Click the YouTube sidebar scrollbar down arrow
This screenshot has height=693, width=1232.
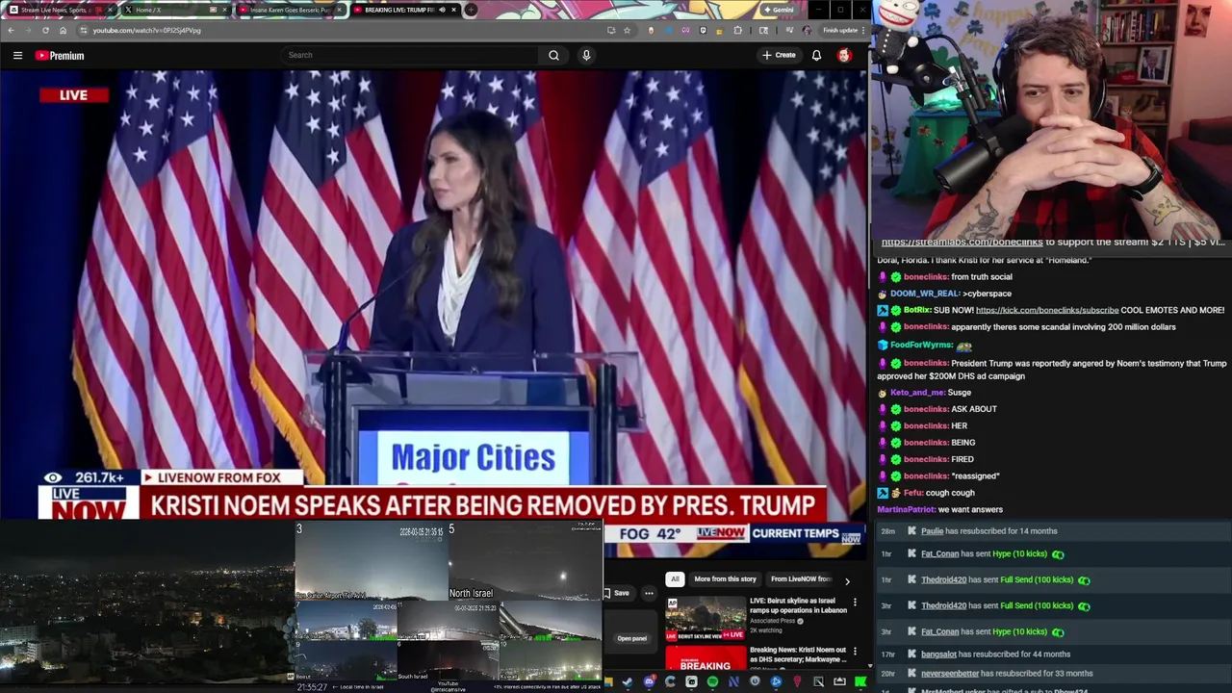[869, 666]
